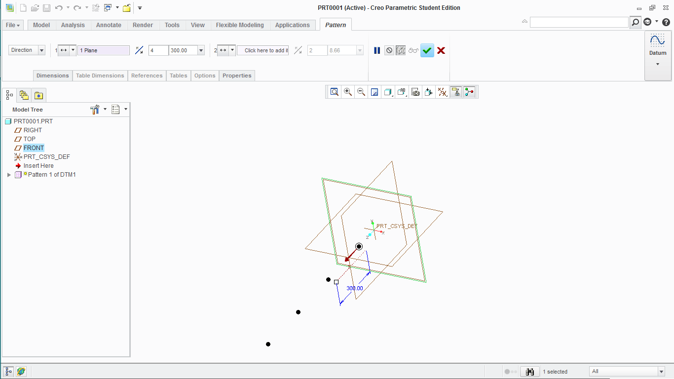Screen dimensions: 674x379
Task: Open the Options panel tab
Action: tap(205, 76)
